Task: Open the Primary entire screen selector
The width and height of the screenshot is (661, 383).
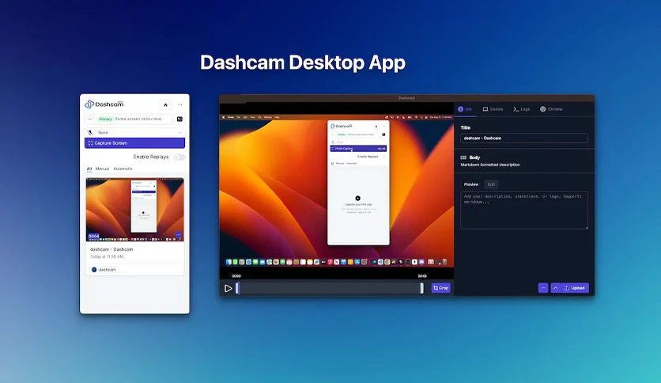Action: point(129,119)
